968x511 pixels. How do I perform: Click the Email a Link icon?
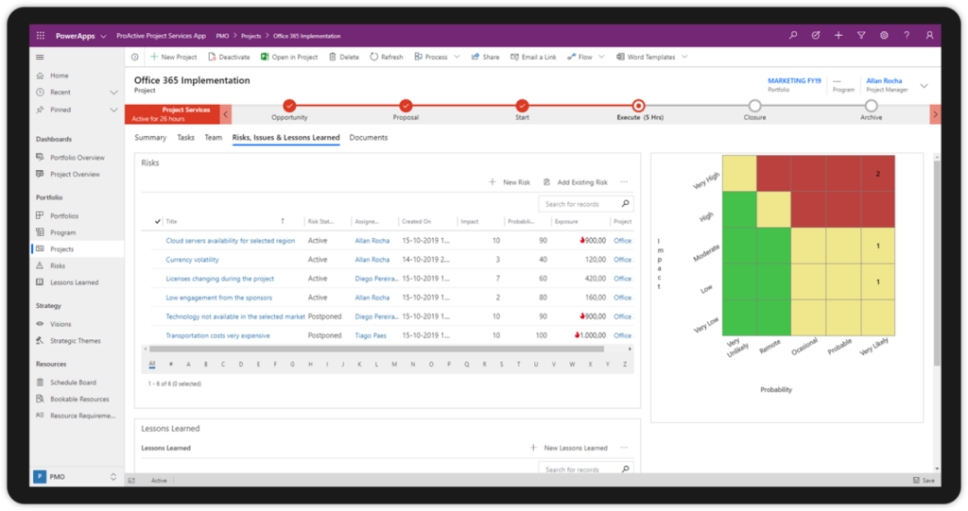point(514,57)
